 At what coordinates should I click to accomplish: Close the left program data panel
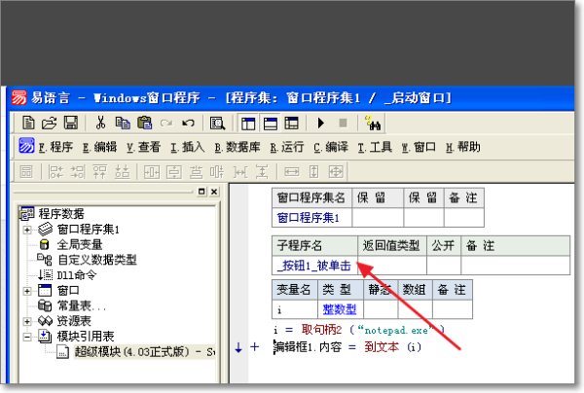point(215,193)
